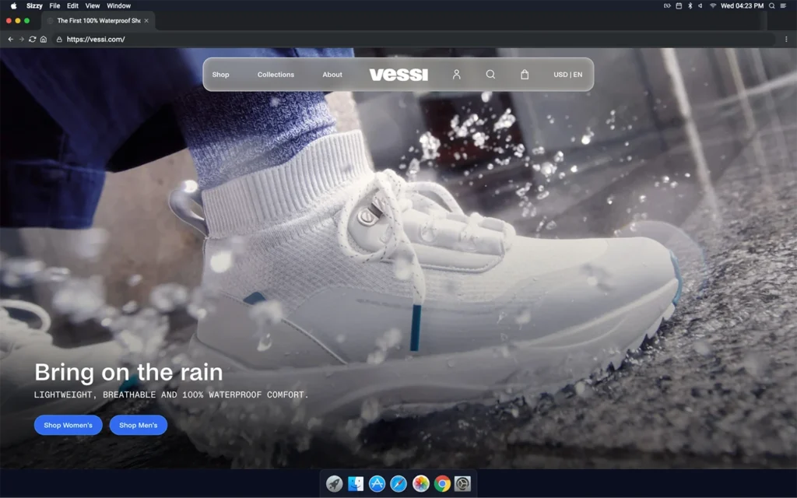Go back using the browser back arrow
Image resolution: width=797 pixels, height=498 pixels.
tap(11, 39)
